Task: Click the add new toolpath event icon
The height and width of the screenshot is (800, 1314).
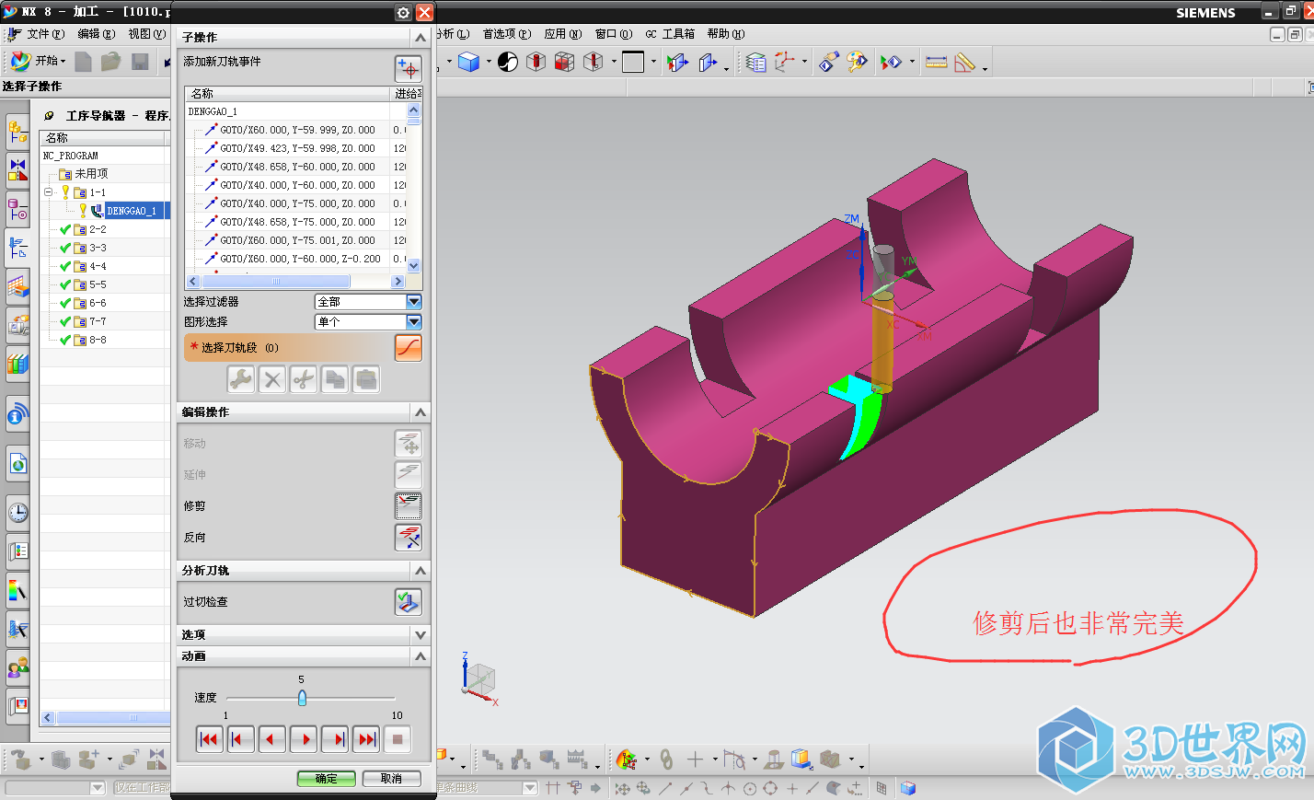Action: (x=408, y=68)
